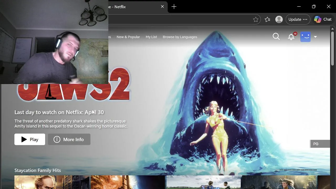336x189 pixels.
Task: Click the Jaws 2 title logo
Action: coord(73,85)
